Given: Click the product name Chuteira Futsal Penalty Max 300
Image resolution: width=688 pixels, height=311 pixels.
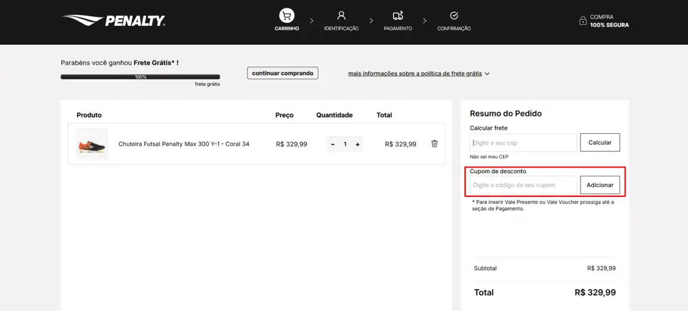Looking at the screenshot, I should point(184,144).
